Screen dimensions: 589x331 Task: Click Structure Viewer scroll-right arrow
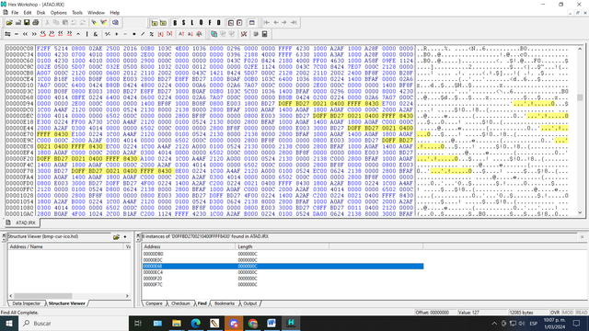pos(127,296)
